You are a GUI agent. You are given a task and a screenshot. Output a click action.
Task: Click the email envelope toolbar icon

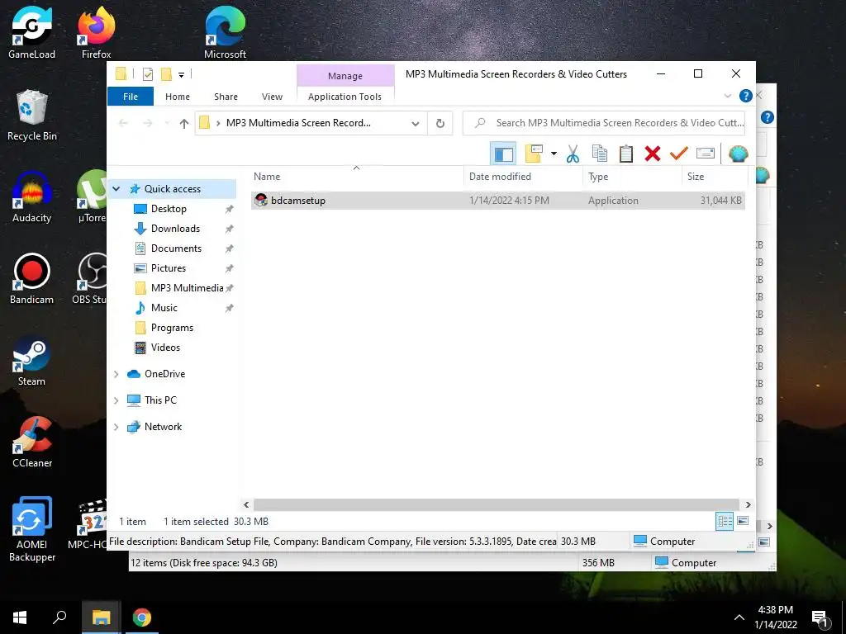(706, 154)
